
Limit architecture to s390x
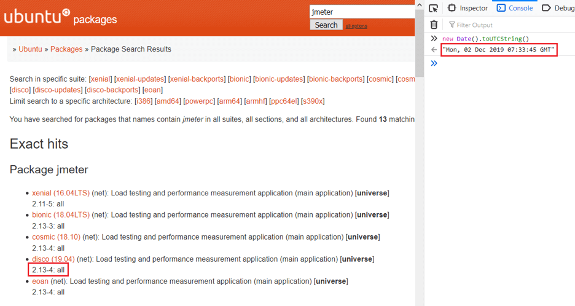pyautogui.click(x=313, y=101)
